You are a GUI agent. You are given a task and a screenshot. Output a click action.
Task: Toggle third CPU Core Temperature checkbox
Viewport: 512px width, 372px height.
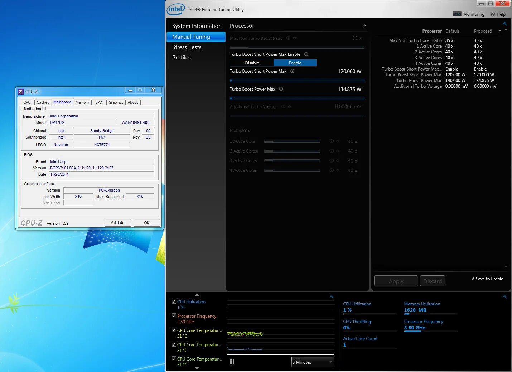click(x=174, y=359)
